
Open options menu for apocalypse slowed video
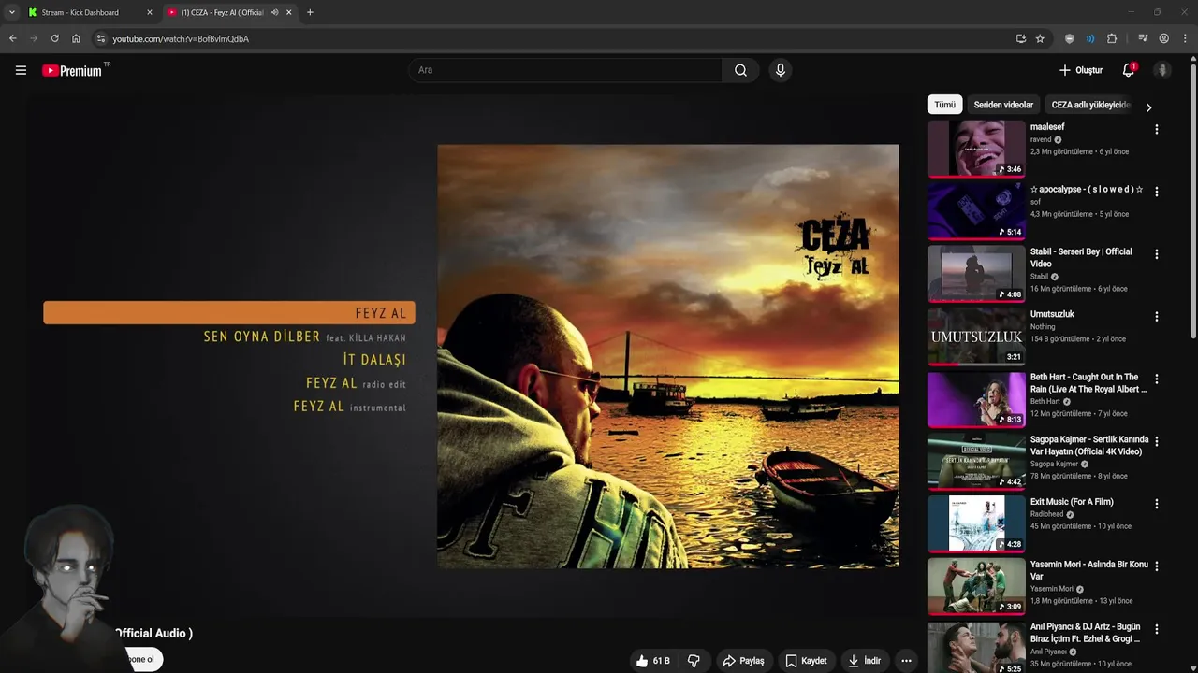pos(1156,192)
